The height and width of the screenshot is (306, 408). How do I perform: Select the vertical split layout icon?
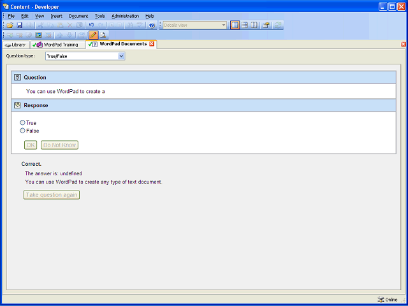pos(254,25)
